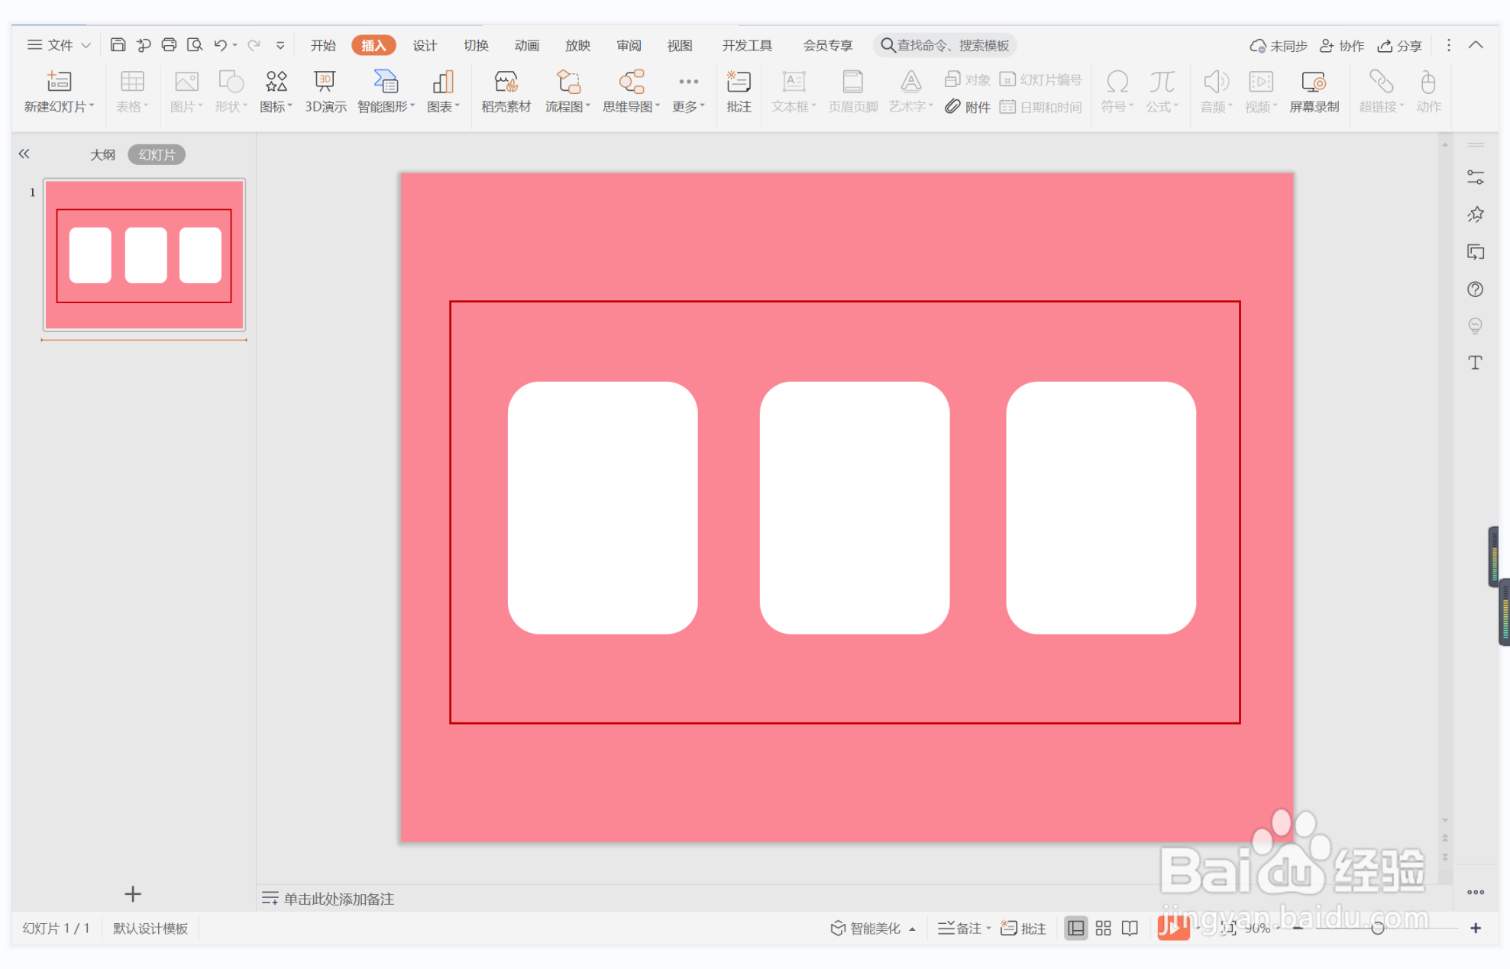Click the three-dots more icon at sidebar bottom
Viewport: 1510px width, 969px height.
1476,892
